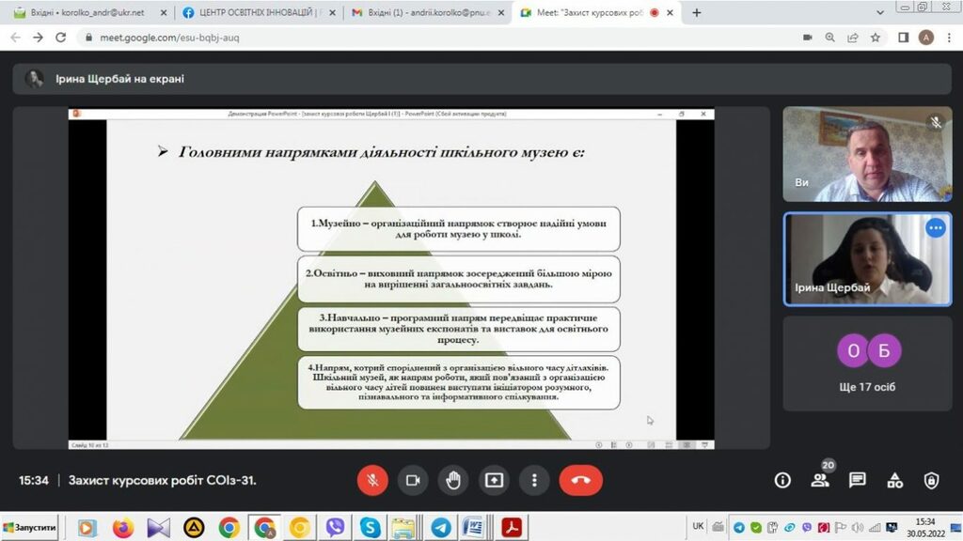This screenshot has width=963, height=541.
Task: Open host controls lock icon
Action: (x=931, y=480)
